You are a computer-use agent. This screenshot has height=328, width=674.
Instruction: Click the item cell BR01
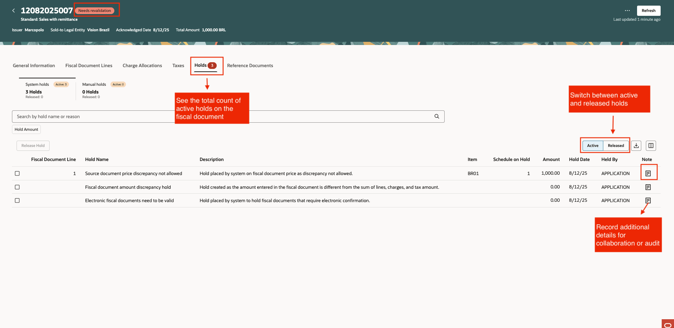tap(473, 173)
